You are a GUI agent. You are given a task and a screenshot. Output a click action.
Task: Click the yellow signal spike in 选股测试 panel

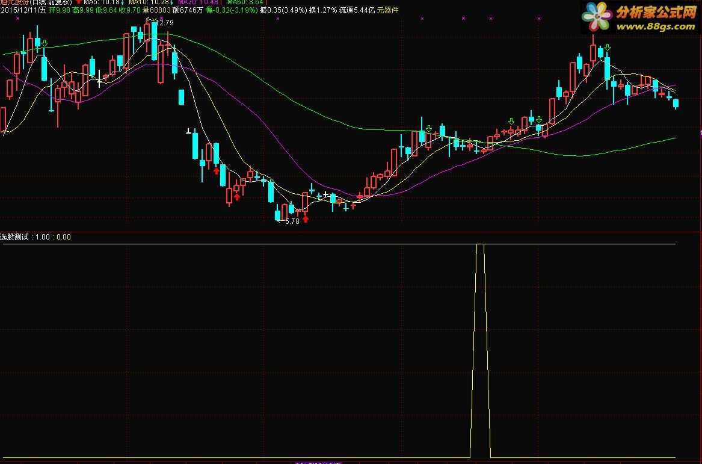coord(481,351)
